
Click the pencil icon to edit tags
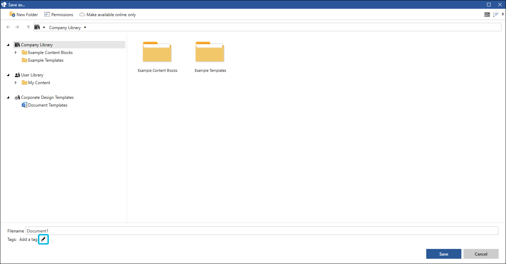(43, 239)
